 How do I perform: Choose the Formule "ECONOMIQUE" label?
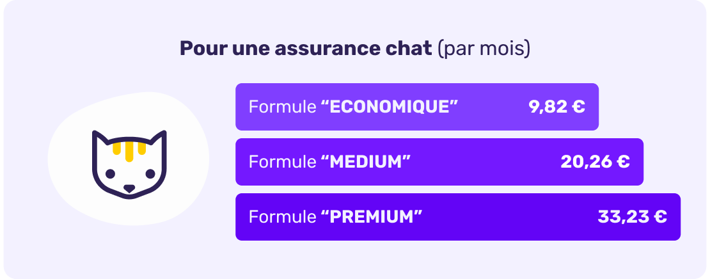coord(353,107)
